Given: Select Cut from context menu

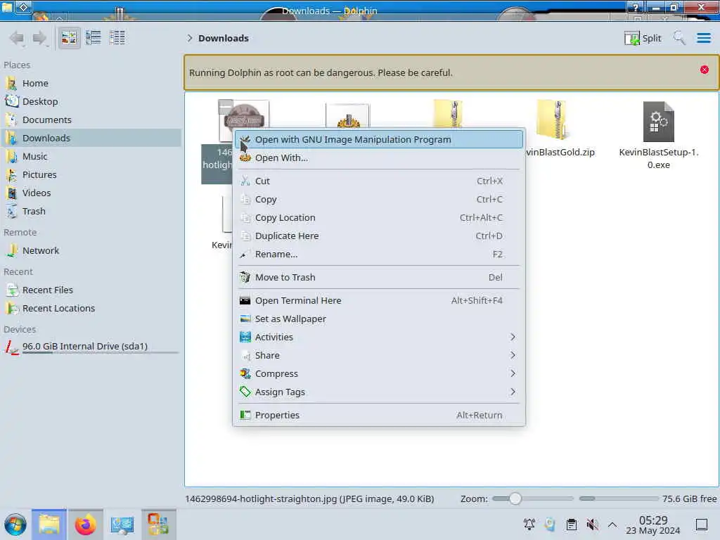Looking at the screenshot, I should click(x=379, y=181).
